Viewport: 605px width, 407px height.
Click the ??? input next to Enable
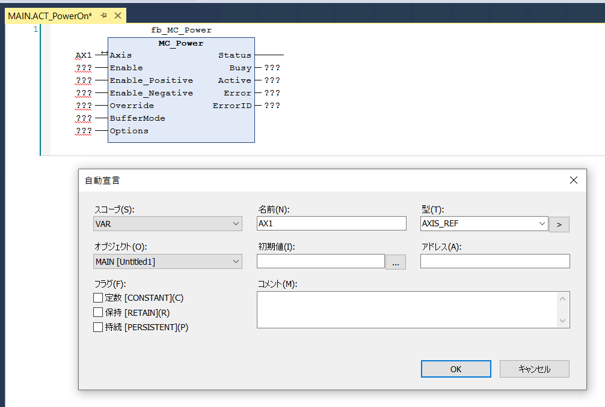(x=84, y=68)
